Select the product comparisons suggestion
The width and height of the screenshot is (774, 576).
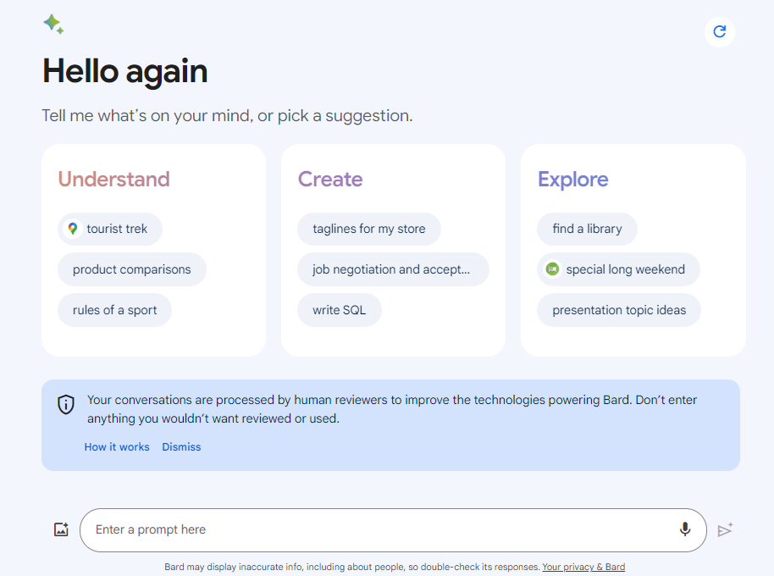click(x=132, y=269)
